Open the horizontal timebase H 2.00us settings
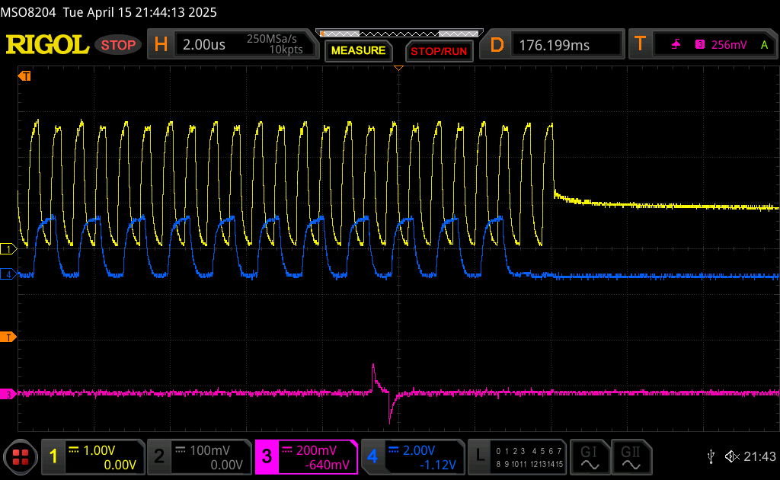This screenshot has width=780, height=480. [231, 45]
